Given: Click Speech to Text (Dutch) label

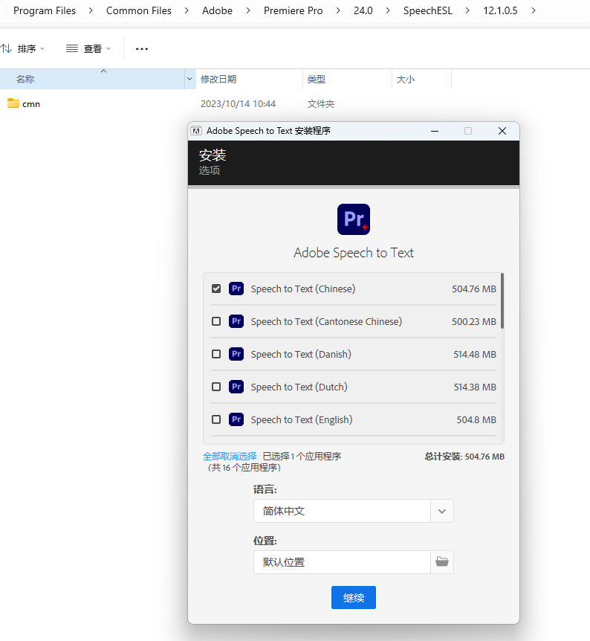Looking at the screenshot, I should 299,387.
